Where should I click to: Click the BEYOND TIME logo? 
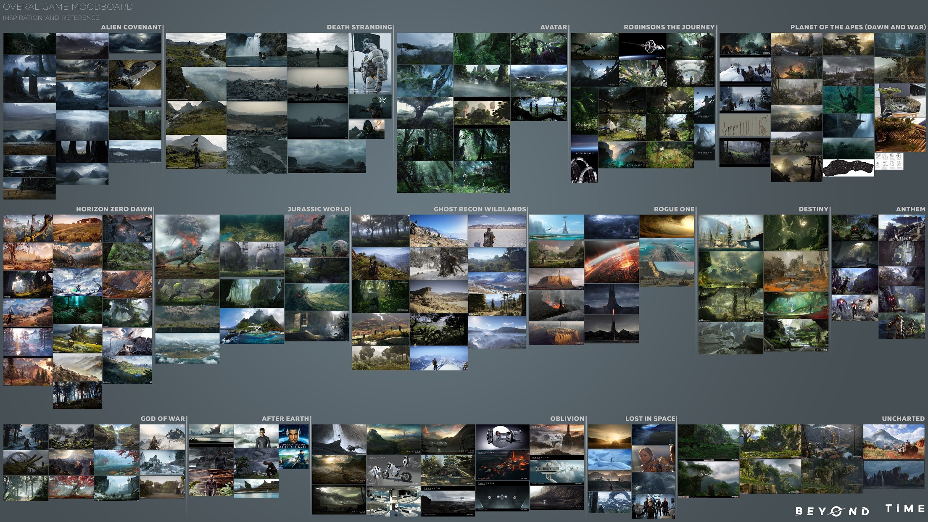click(860, 510)
